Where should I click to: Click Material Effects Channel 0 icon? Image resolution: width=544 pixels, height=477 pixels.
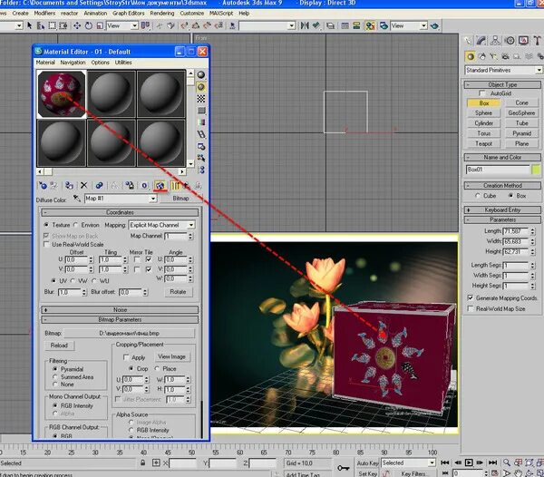click(x=144, y=186)
